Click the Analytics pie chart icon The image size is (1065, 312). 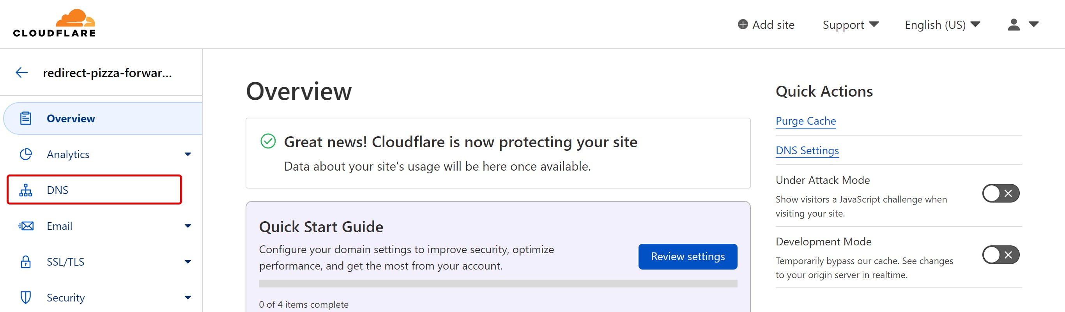point(26,154)
